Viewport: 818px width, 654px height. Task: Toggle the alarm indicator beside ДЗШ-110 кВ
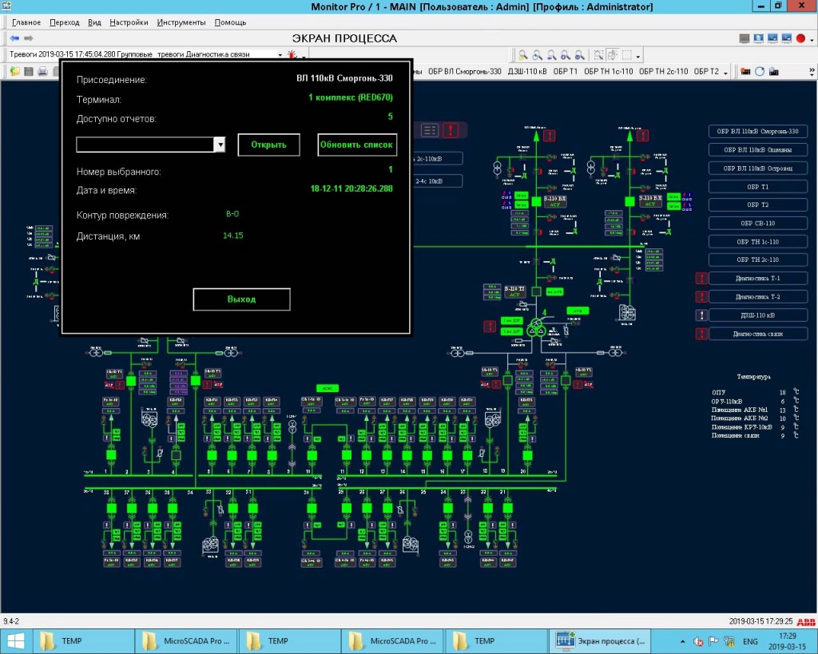coord(702,315)
